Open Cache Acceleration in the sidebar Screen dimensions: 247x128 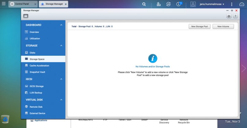43,66
